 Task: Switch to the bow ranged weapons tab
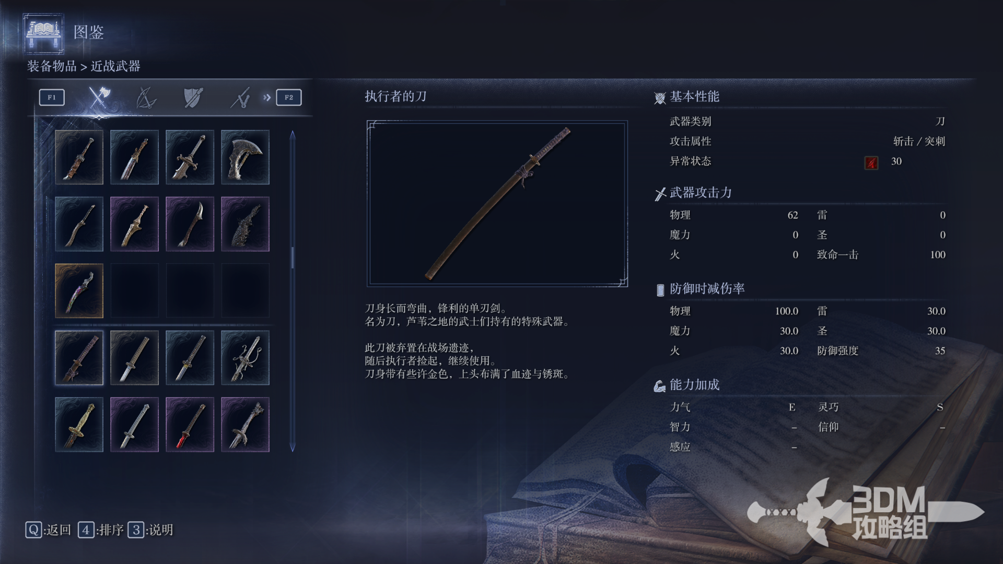146,97
